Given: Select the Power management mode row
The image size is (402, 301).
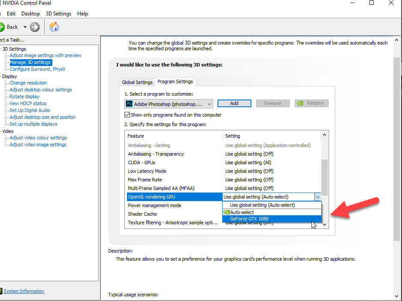Looking at the screenshot, I should [x=174, y=205].
